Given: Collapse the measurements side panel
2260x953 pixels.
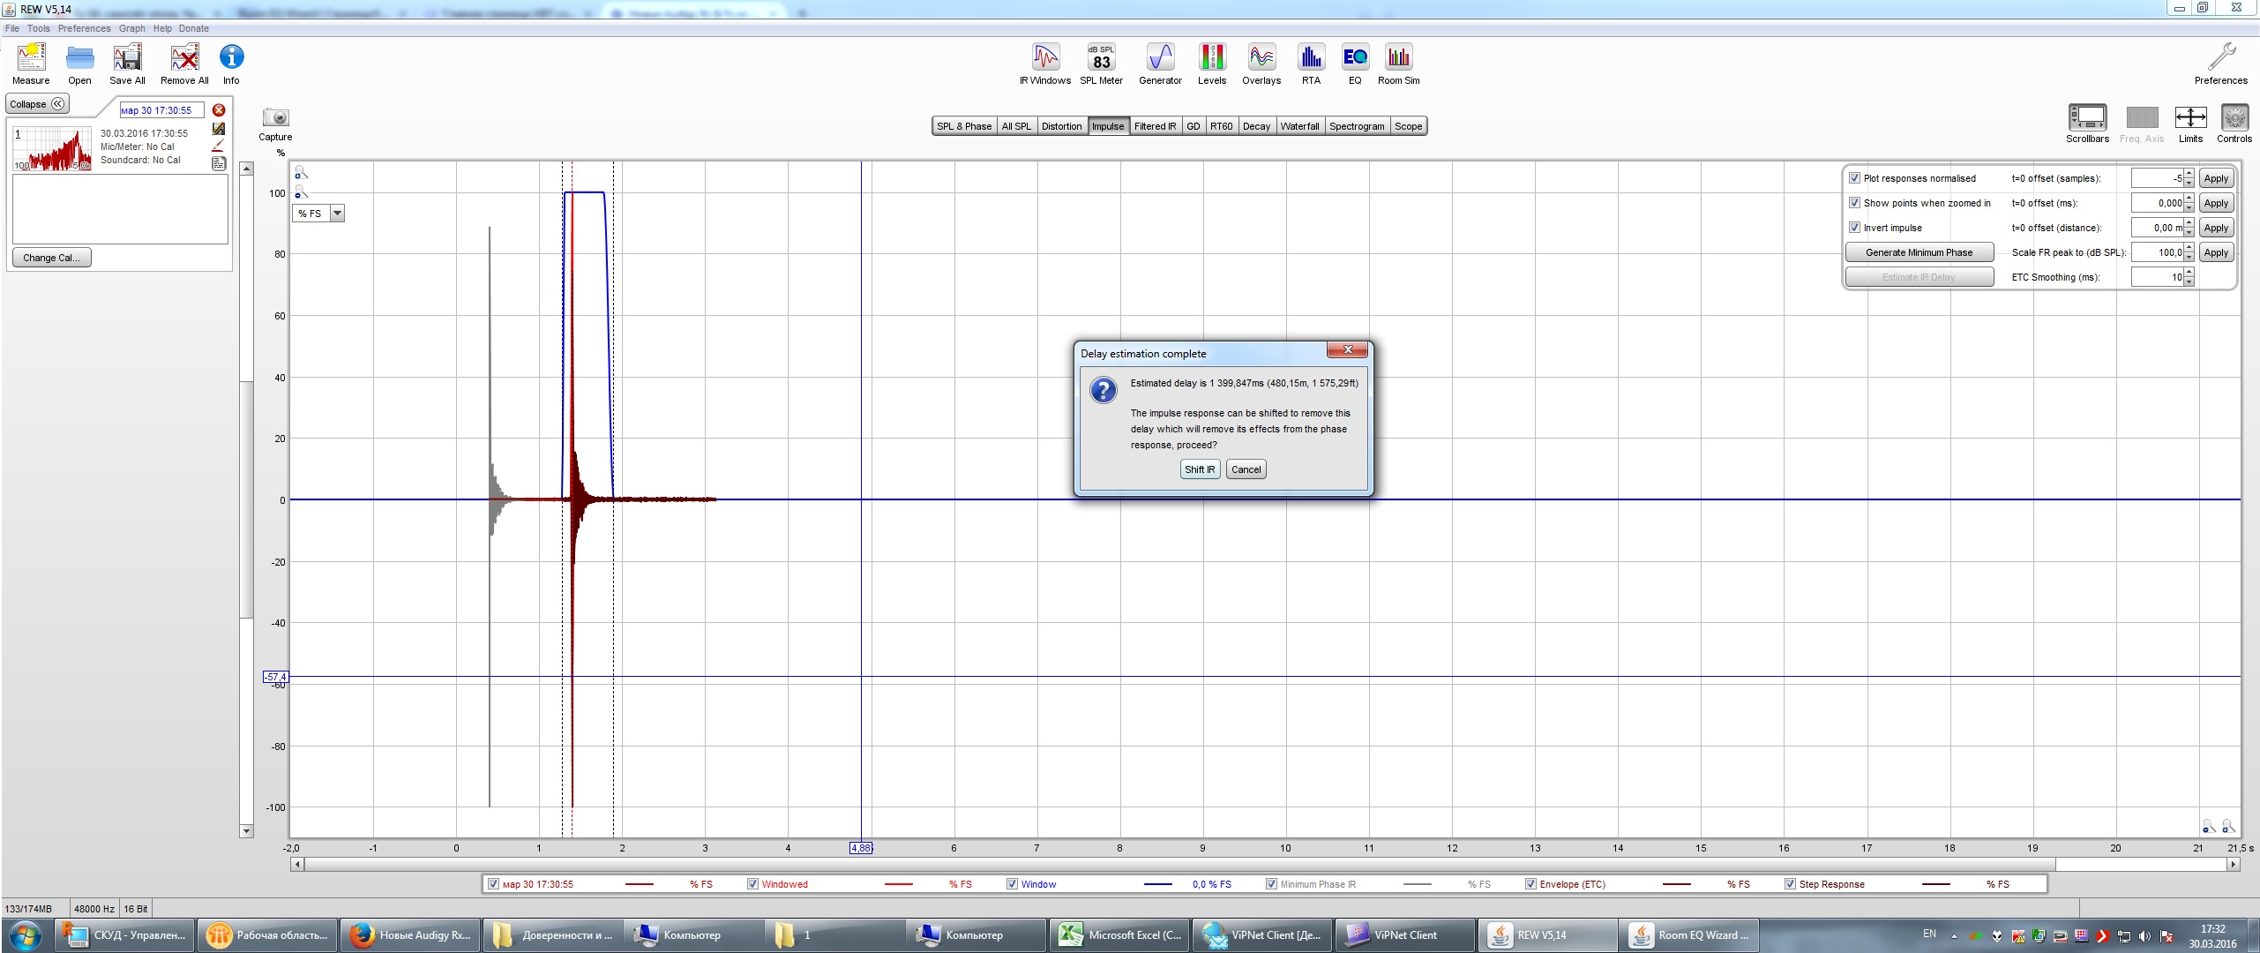Looking at the screenshot, I should coord(37,104).
